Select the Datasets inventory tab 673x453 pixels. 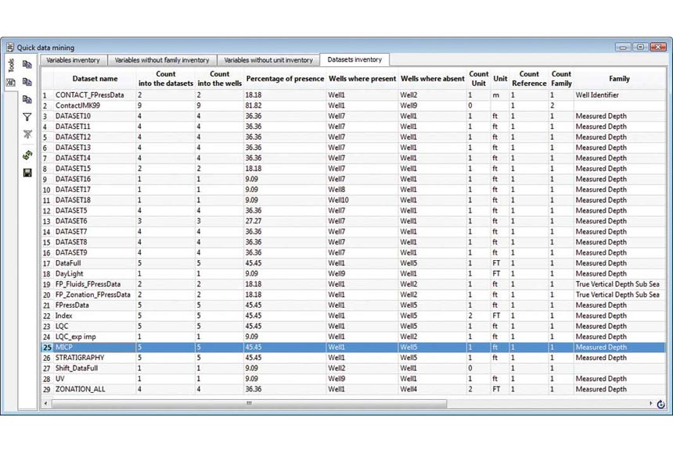tap(354, 59)
